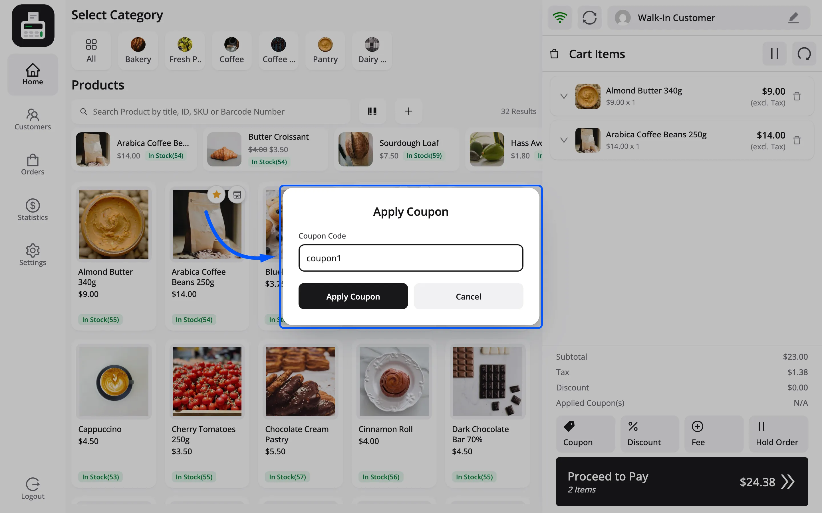Click the reset cart icon
The height and width of the screenshot is (513, 822).
tap(804, 54)
